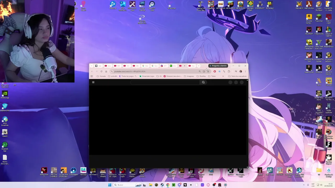The width and height of the screenshot is (335, 188).
Task: Open the Pinterest bookmark
Action: (x=172, y=76)
